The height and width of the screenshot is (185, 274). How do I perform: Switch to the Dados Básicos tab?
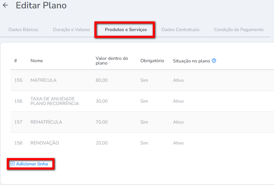[x=23, y=30]
